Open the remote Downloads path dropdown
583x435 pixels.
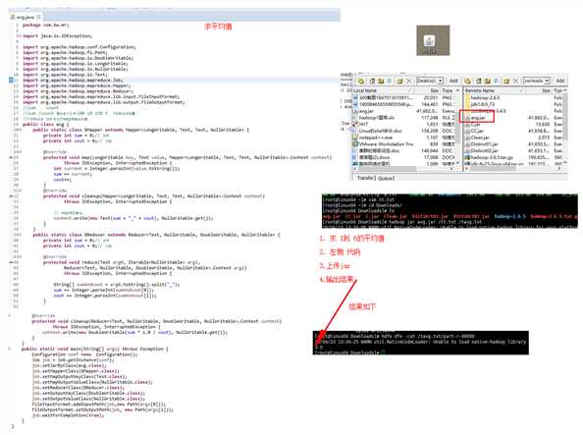coord(547,81)
